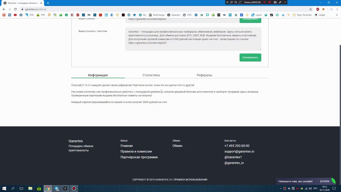The image size is (341, 192).
Task: Open the BestChange bookmark
Action: click(157, 15)
